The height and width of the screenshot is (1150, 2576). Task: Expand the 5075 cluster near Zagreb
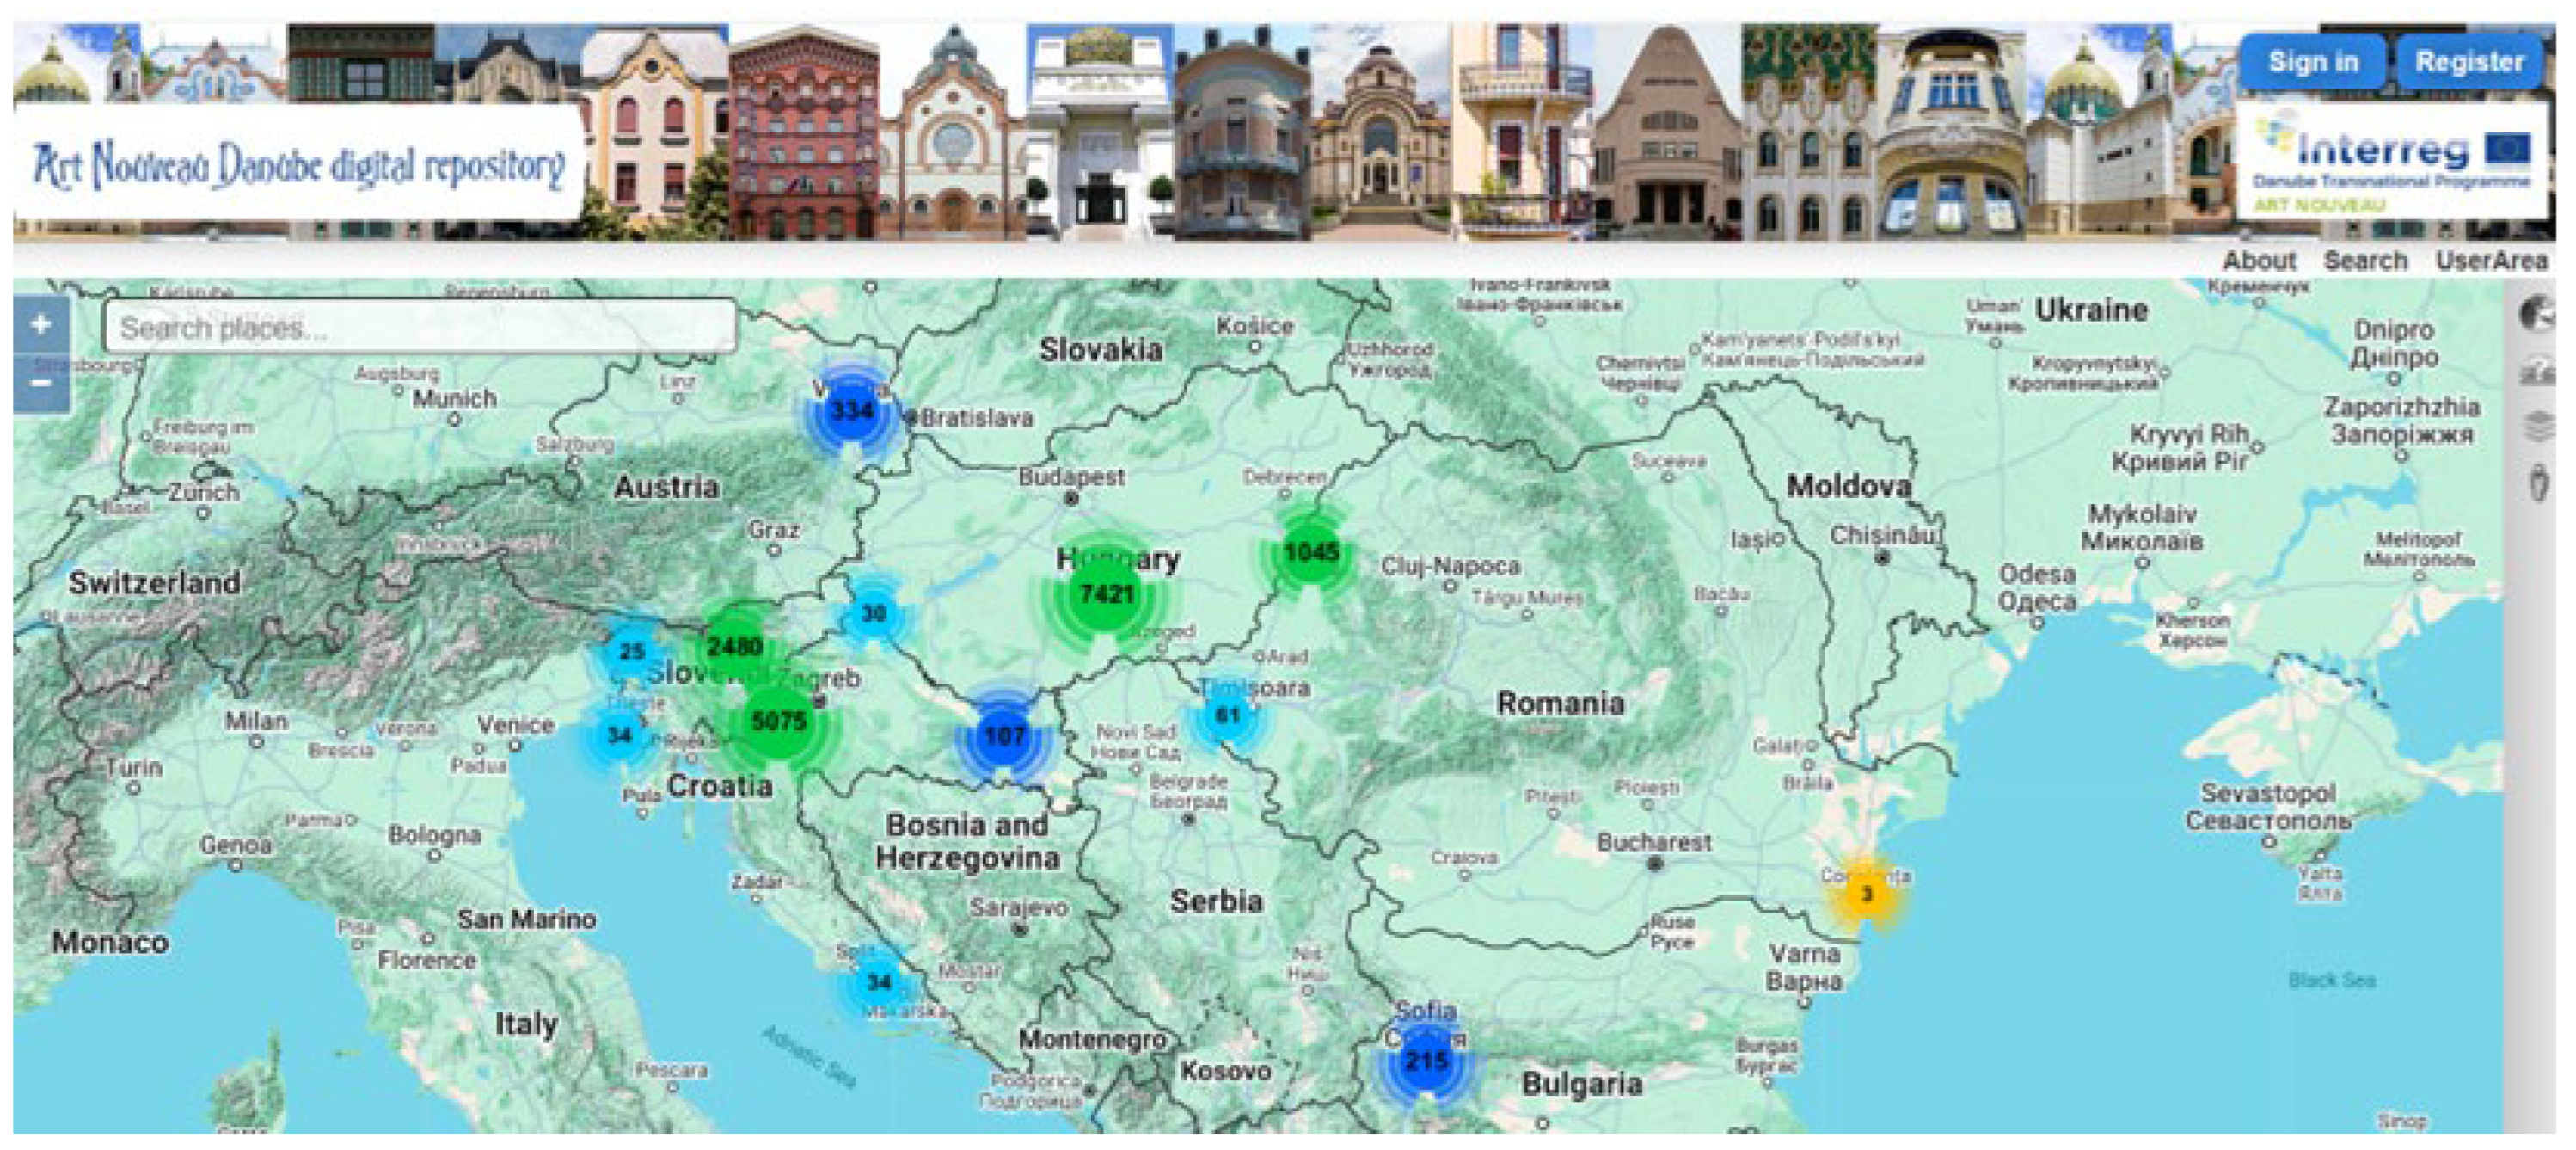click(778, 721)
